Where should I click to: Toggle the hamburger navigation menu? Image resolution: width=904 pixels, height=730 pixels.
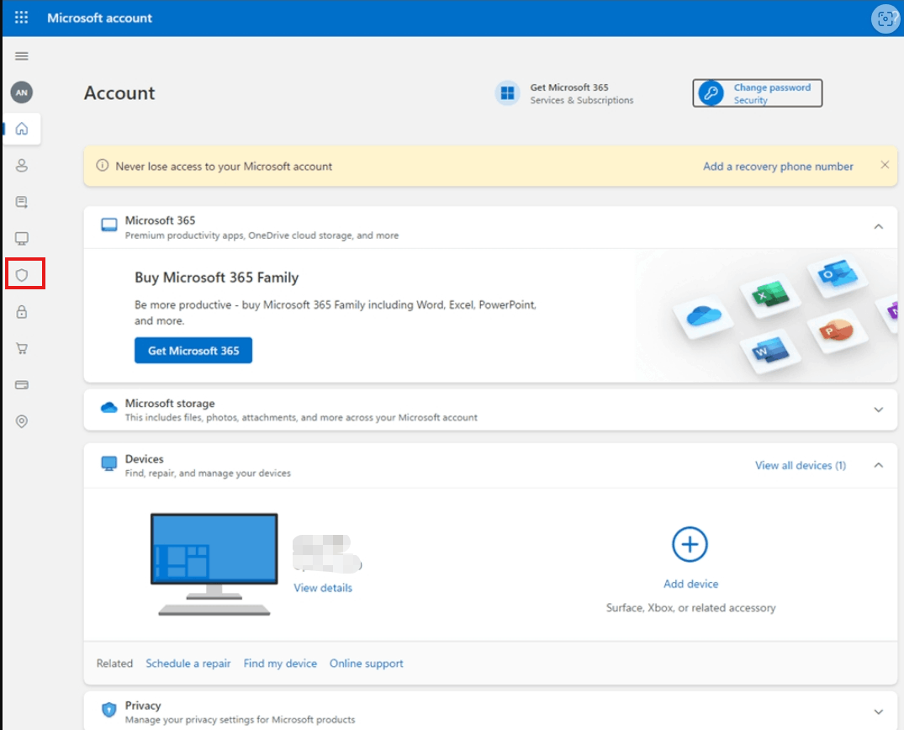21,56
